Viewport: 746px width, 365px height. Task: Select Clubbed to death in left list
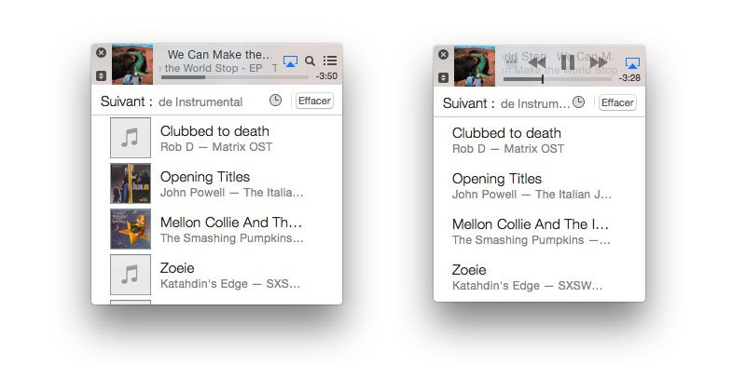(x=216, y=138)
